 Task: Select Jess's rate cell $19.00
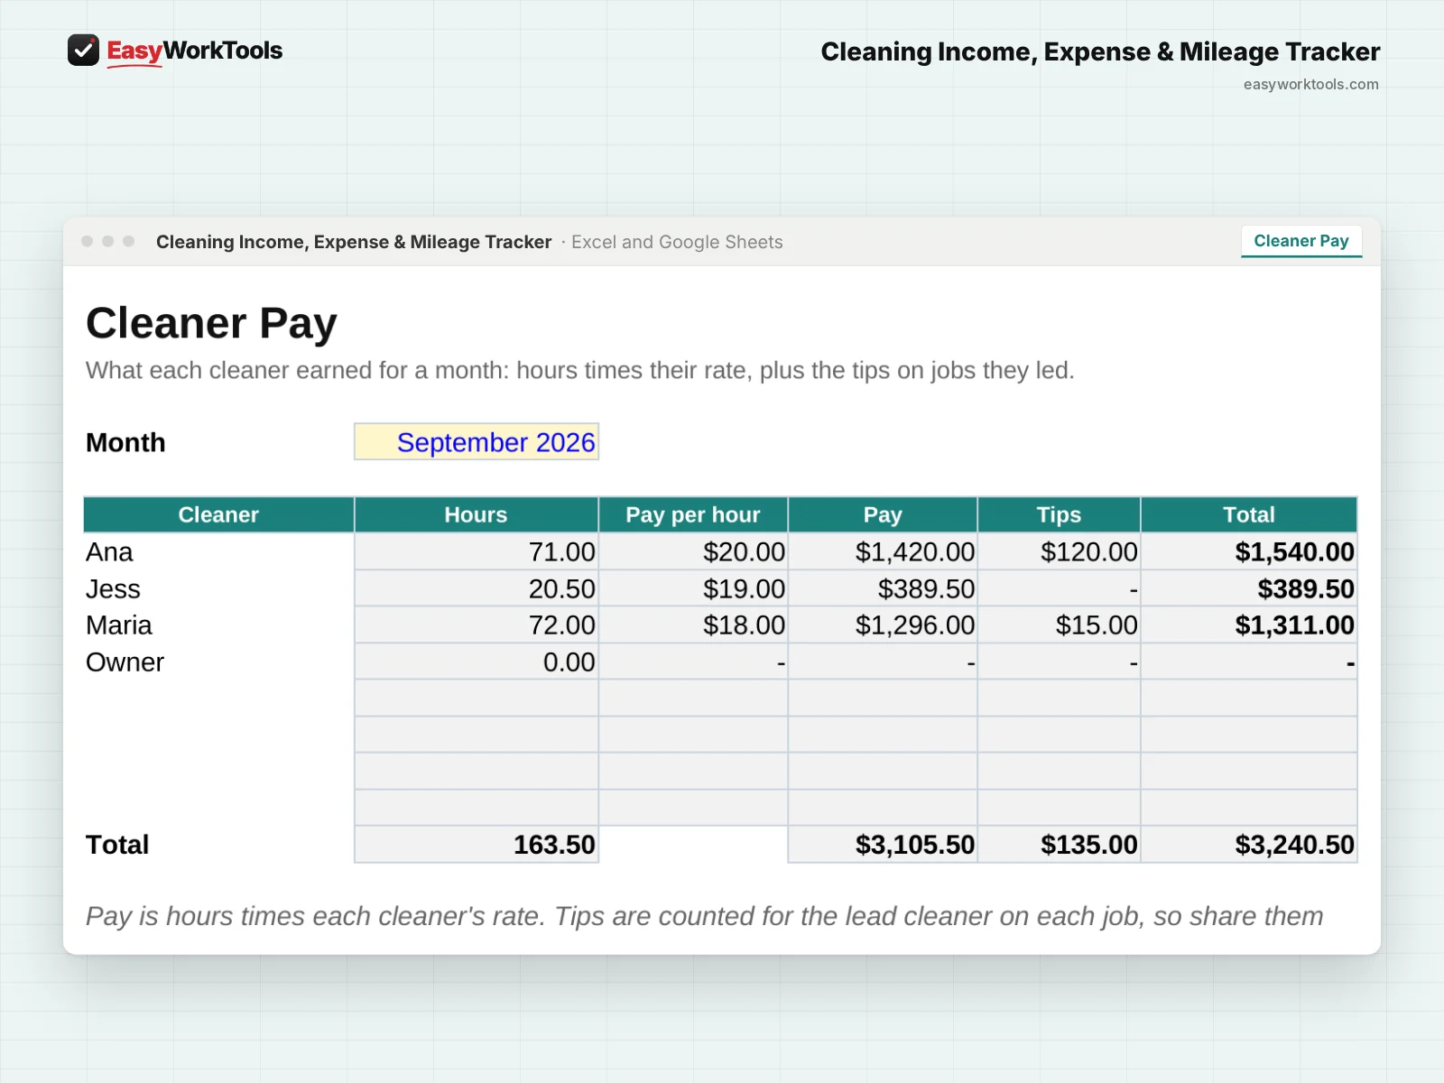(x=693, y=588)
